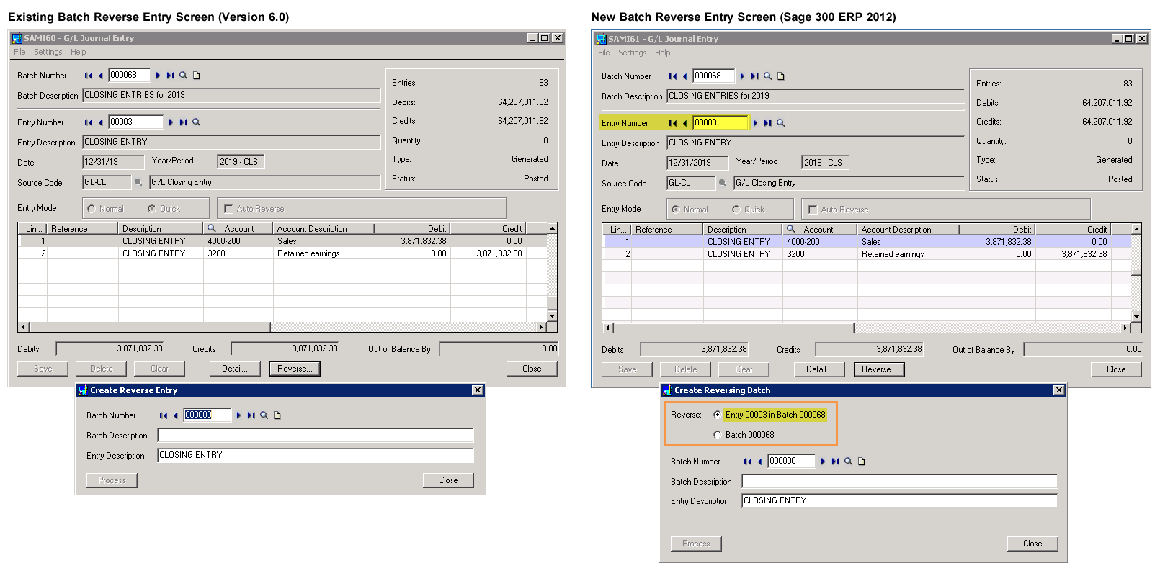The height and width of the screenshot is (576, 1160).
Task: Go to next batch in SAMI61 window
Action: 742,76
